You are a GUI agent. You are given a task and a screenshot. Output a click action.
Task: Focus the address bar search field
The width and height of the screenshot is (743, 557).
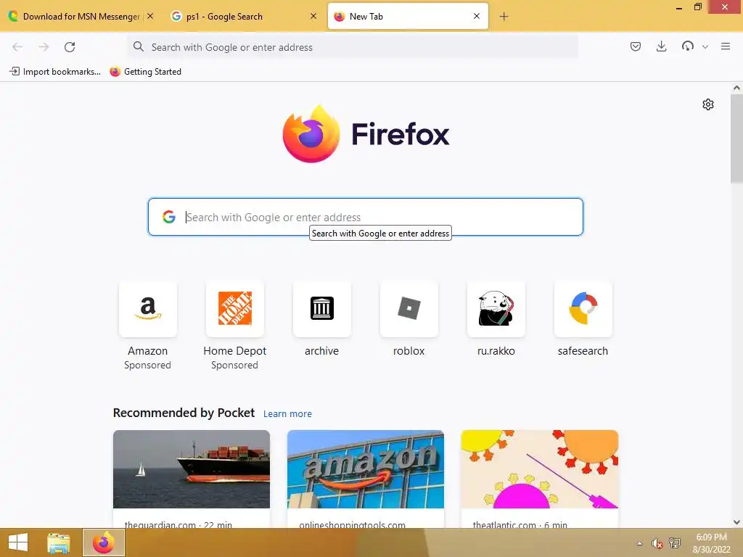[353, 47]
